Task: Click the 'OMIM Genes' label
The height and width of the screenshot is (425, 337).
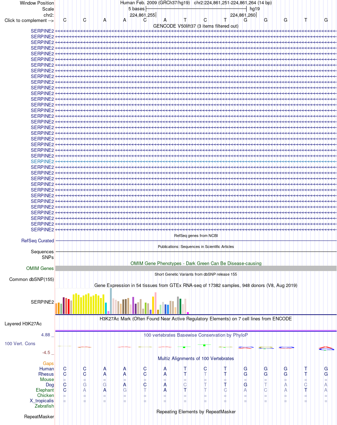Action: [40, 268]
